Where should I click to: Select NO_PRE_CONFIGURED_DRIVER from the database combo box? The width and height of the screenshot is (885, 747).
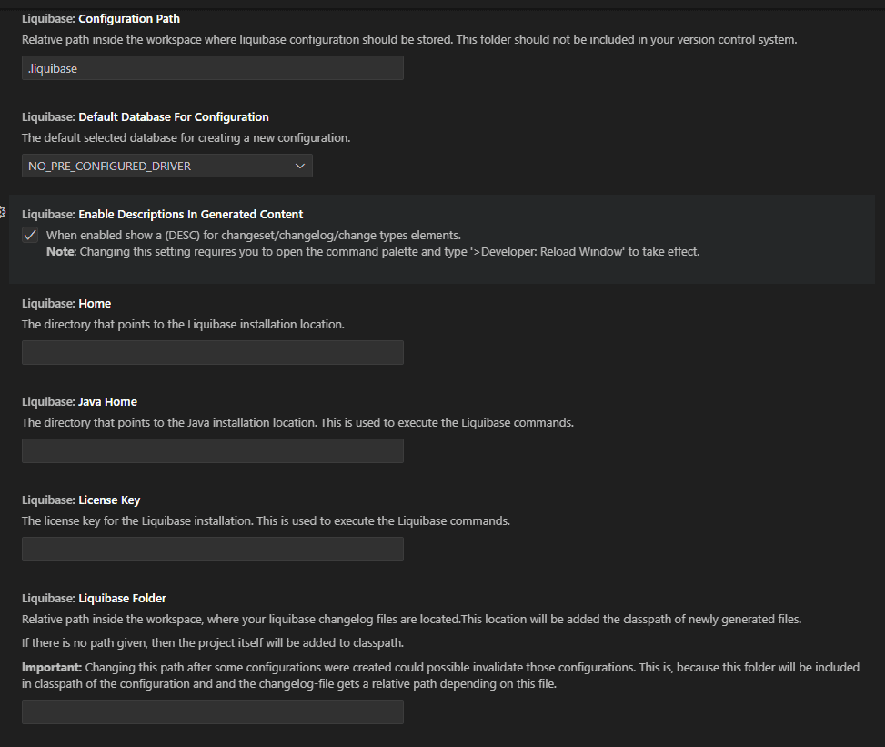pos(166,166)
